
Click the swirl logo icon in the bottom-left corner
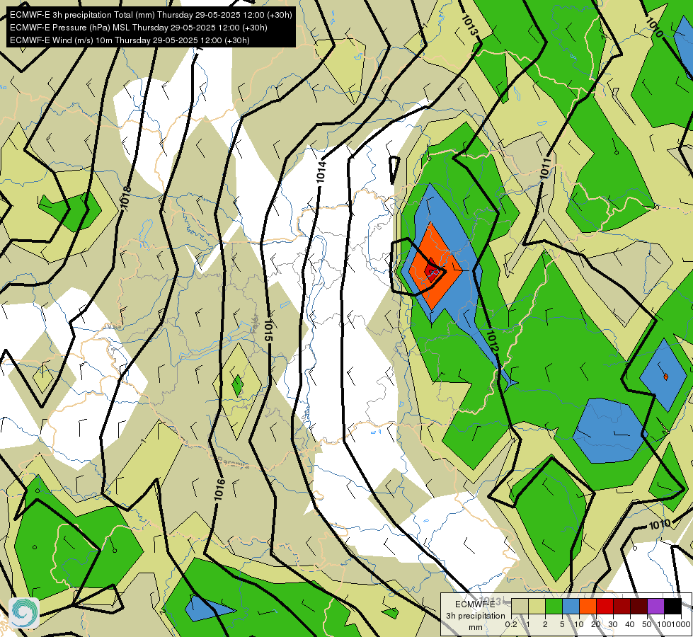point(24,613)
